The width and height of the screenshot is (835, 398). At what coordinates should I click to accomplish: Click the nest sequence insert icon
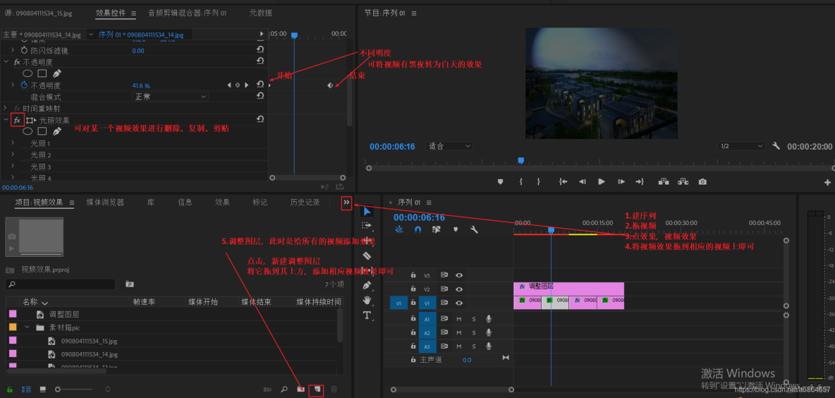[399, 229]
